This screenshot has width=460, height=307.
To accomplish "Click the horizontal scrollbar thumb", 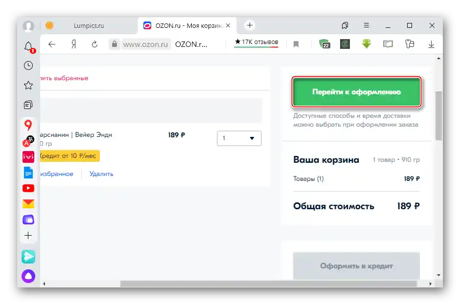I will click(x=269, y=284).
